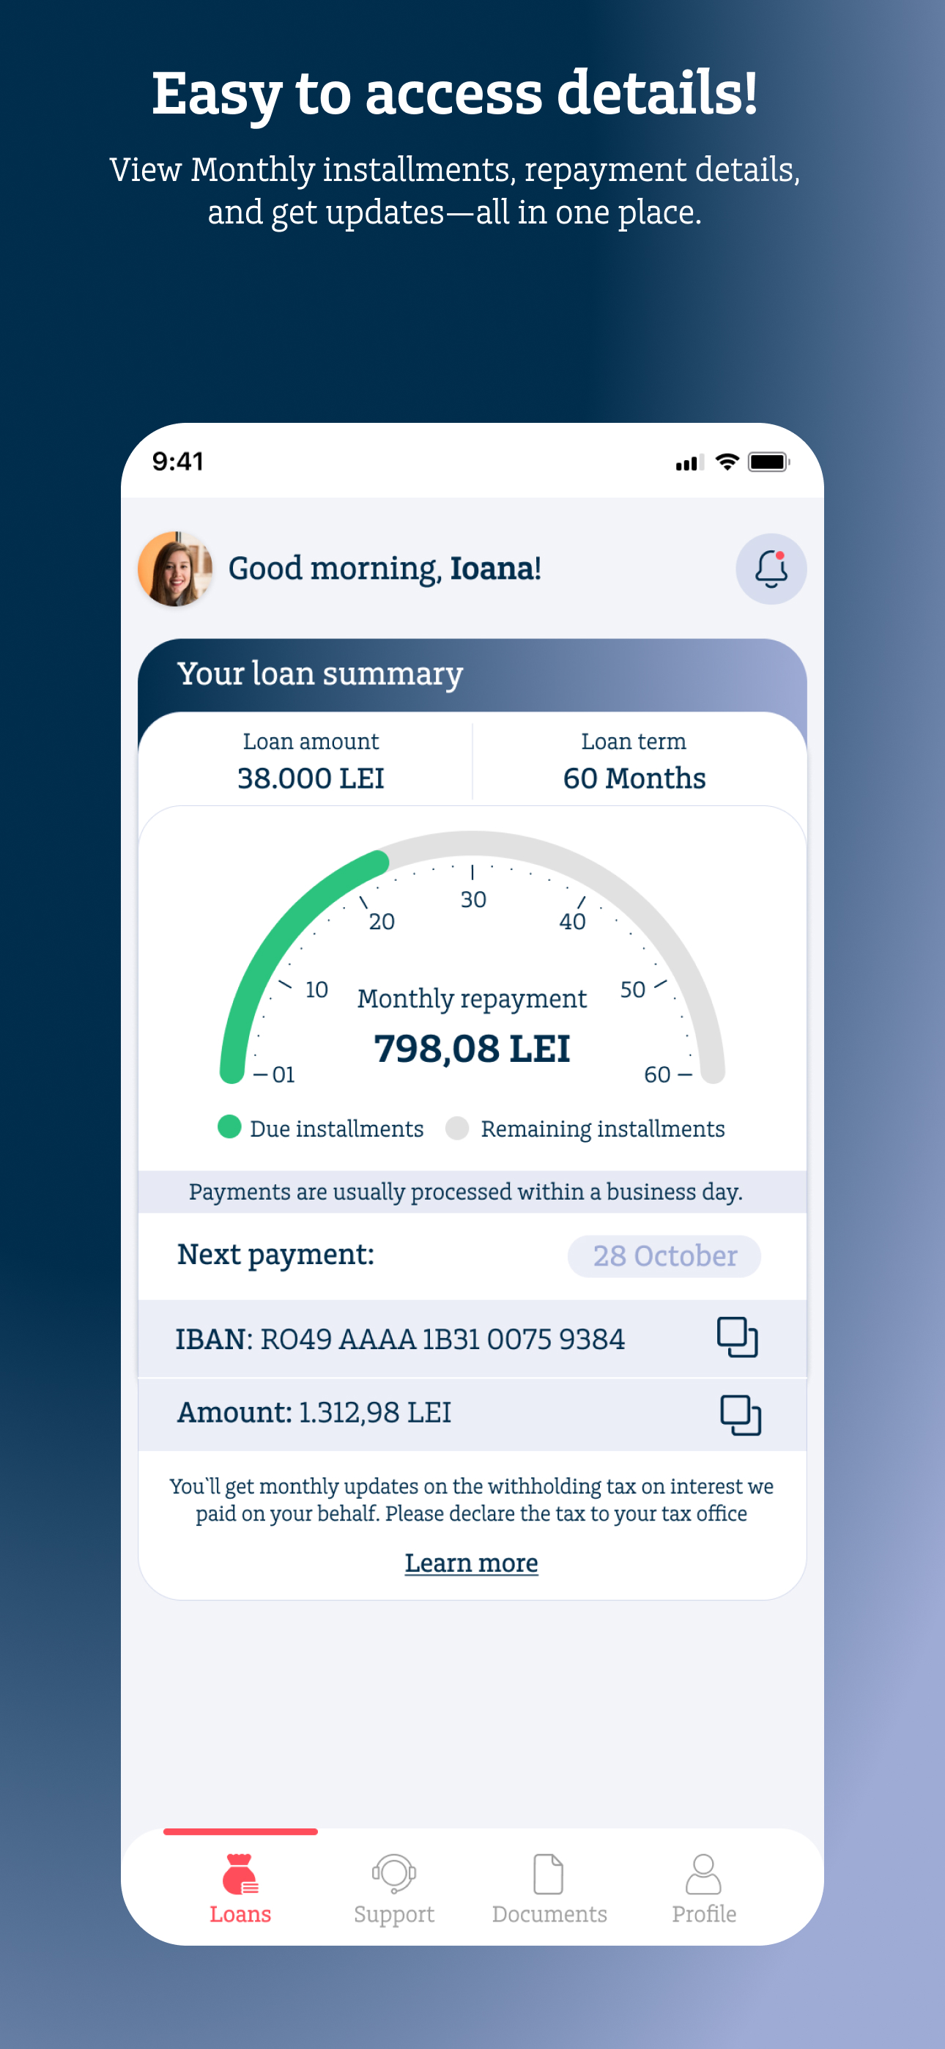Image resolution: width=945 pixels, height=2049 pixels.
Task: Click the grey Remaining installments legend dot
Action: tap(456, 1128)
